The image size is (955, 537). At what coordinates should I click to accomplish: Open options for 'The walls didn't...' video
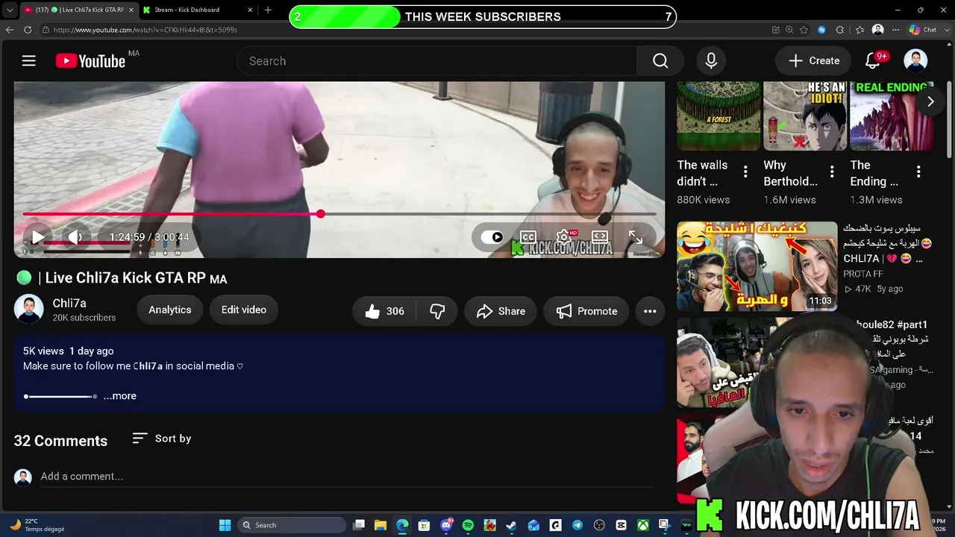pyautogui.click(x=745, y=172)
